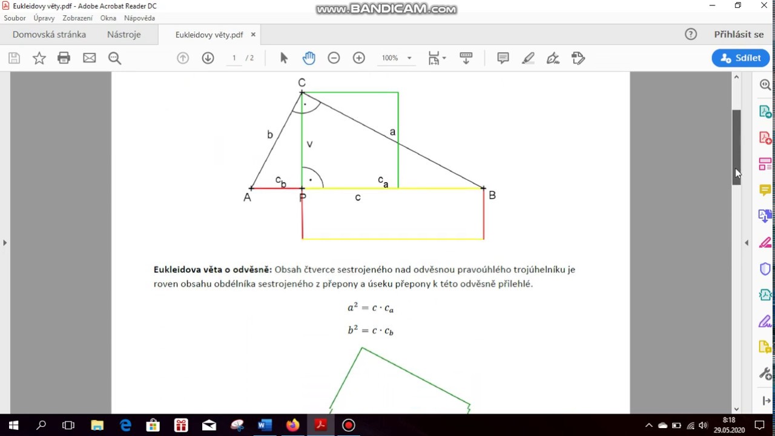Open the help question mark icon
775x436 pixels.
tap(691, 35)
